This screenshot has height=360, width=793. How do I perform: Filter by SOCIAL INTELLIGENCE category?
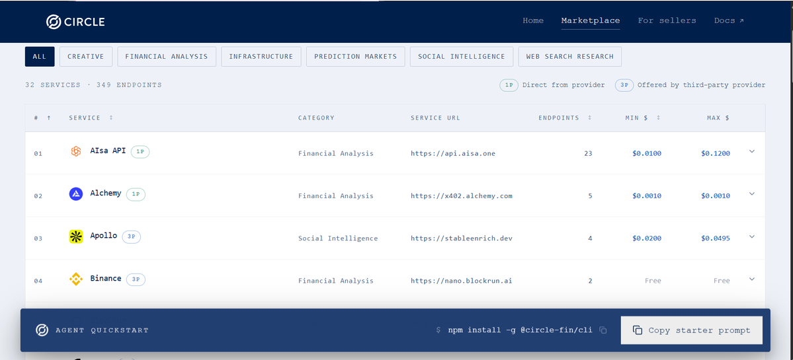pos(461,57)
